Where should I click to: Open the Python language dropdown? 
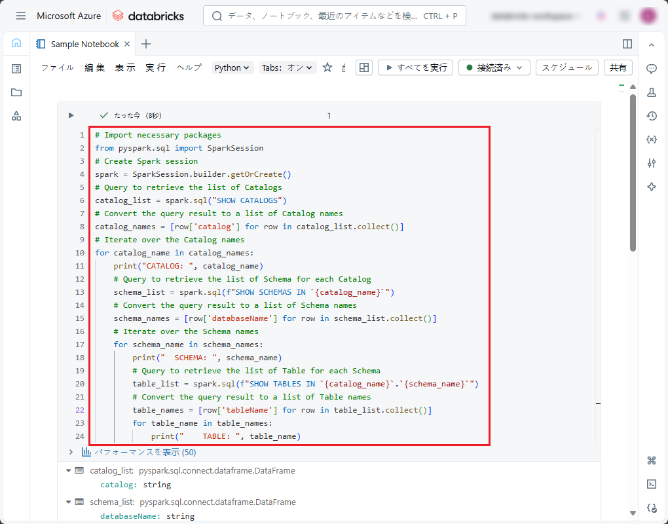[x=232, y=67]
